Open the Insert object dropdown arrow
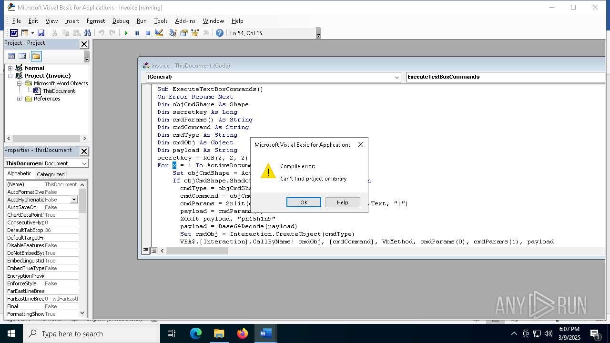The height and width of the screenshot is (343, 610). tap(32, 33)
